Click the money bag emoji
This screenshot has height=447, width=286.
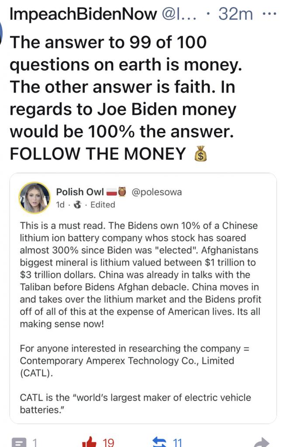(x=200, y=154)
